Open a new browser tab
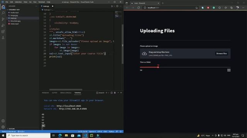This screenshot has height=138, width=247. point(163,3)
